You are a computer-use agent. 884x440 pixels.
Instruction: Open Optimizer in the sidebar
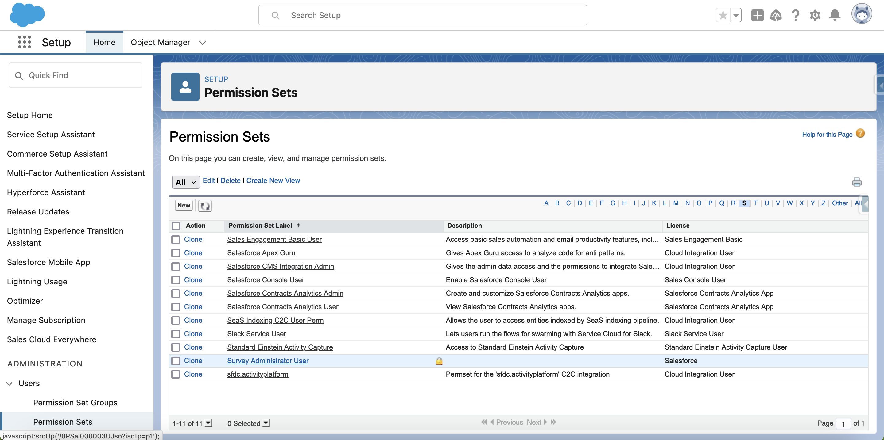click(25, 301)
